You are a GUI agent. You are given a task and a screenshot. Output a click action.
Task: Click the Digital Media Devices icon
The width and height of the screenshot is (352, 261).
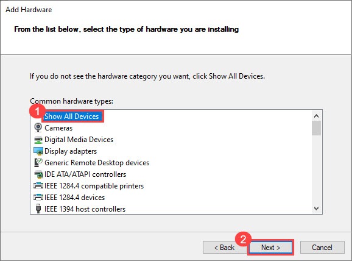[38, 140]
